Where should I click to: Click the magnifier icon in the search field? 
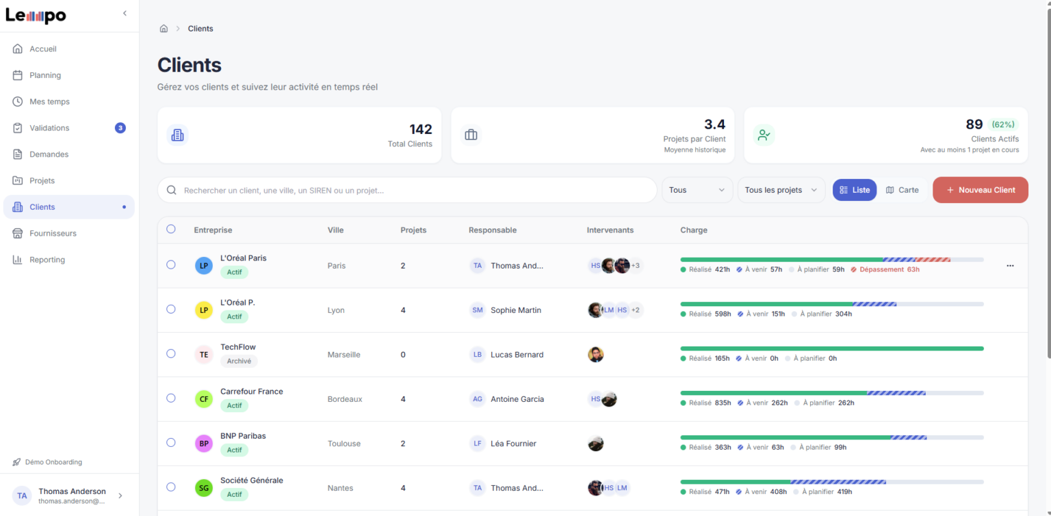click(171, 190)
